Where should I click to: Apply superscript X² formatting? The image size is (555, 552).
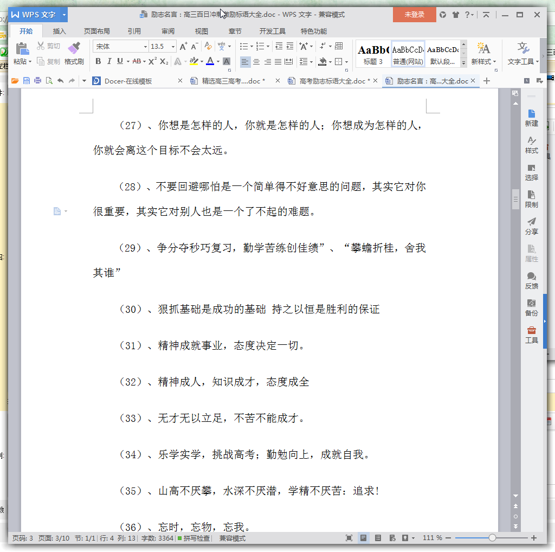[x=152, y=61]
